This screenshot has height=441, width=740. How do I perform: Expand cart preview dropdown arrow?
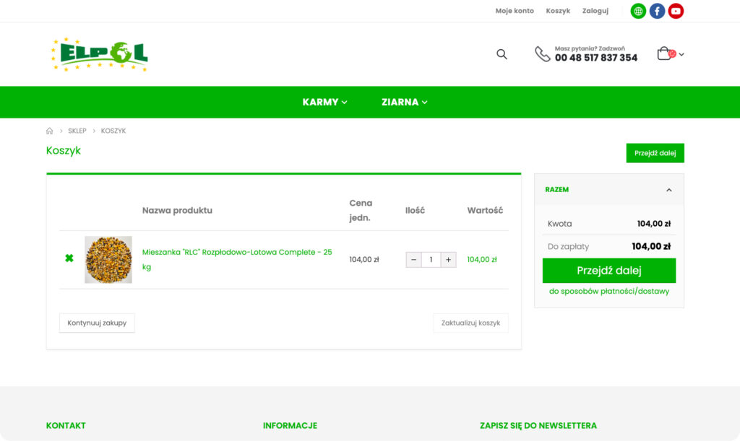pos(681,55)
